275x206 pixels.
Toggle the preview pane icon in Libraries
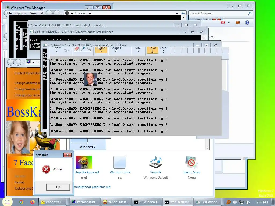[238, 23]
